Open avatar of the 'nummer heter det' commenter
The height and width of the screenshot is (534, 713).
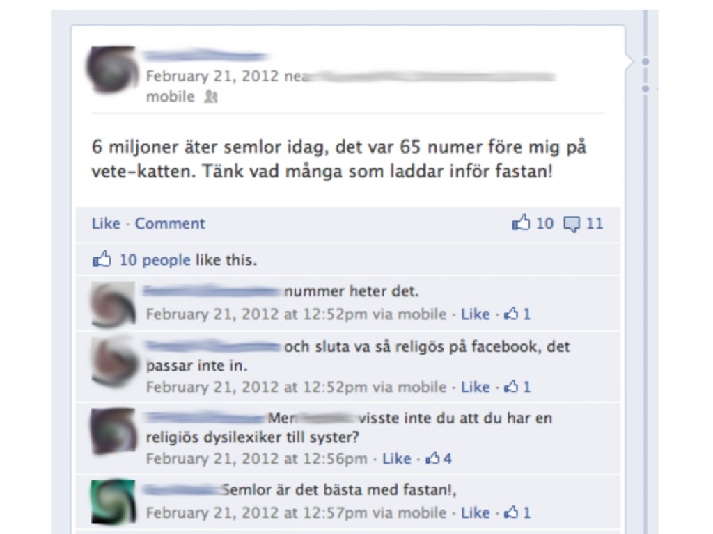113,304
